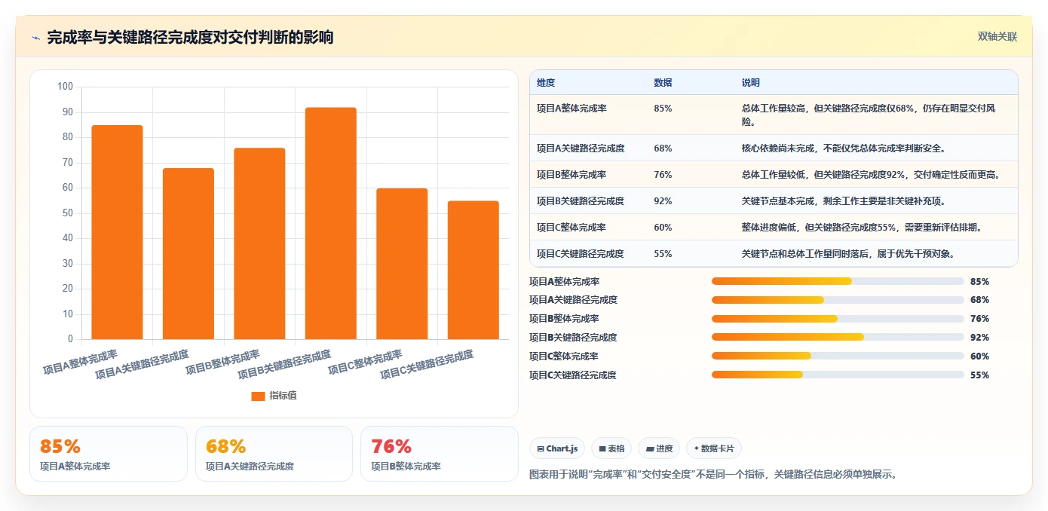
Task: Click the footer note starting with 图表用于说明
Action: pyautogui.click(x=713, y=475)
